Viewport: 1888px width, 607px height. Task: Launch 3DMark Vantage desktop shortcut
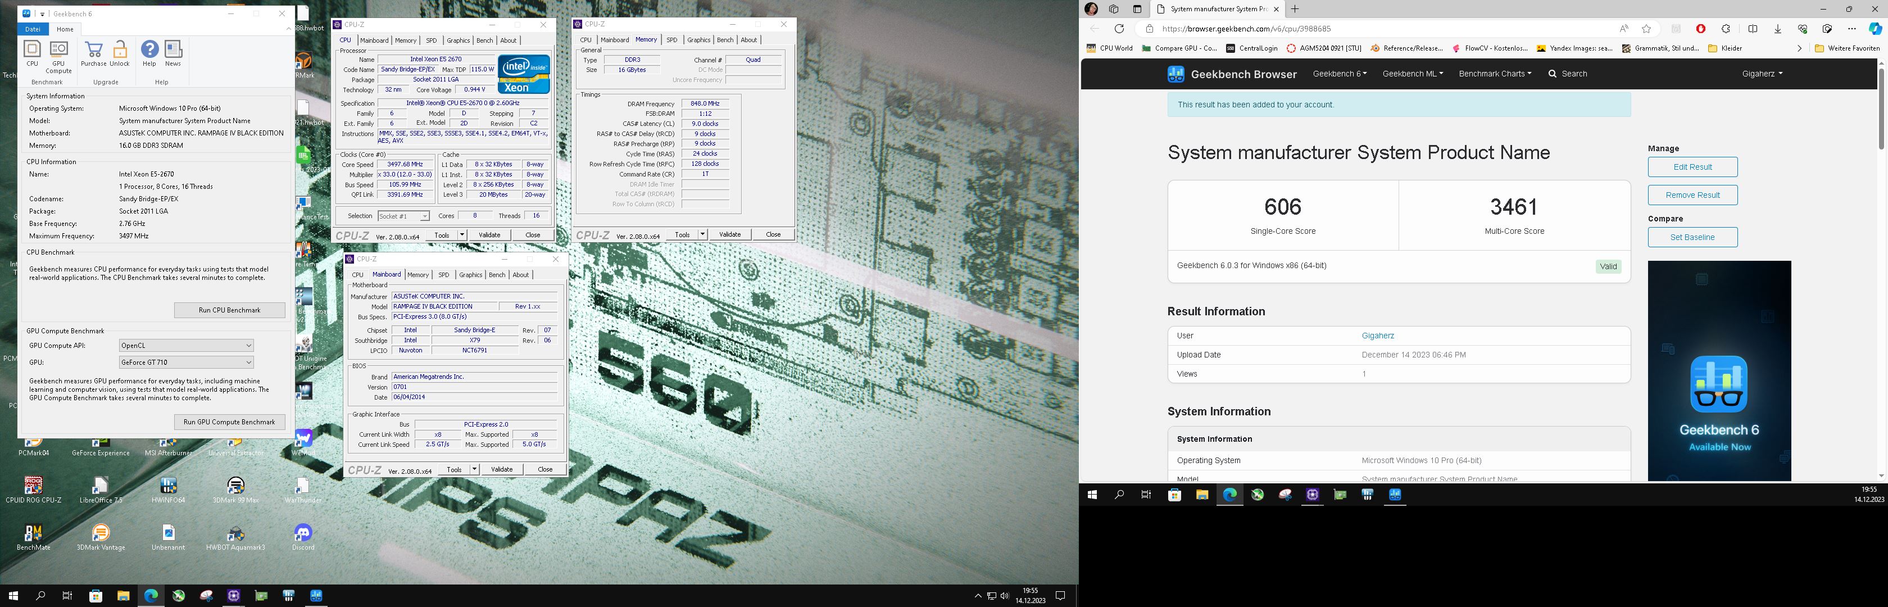[101, 537]
